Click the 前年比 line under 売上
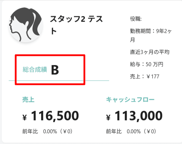 pyautogui.click(x=47, y=131)
